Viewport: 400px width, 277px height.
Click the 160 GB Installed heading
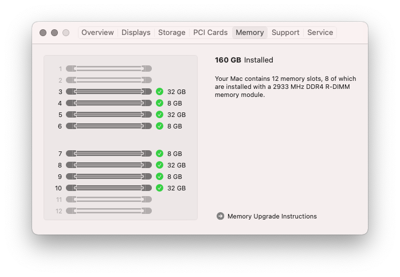click(x=244, y=60)
